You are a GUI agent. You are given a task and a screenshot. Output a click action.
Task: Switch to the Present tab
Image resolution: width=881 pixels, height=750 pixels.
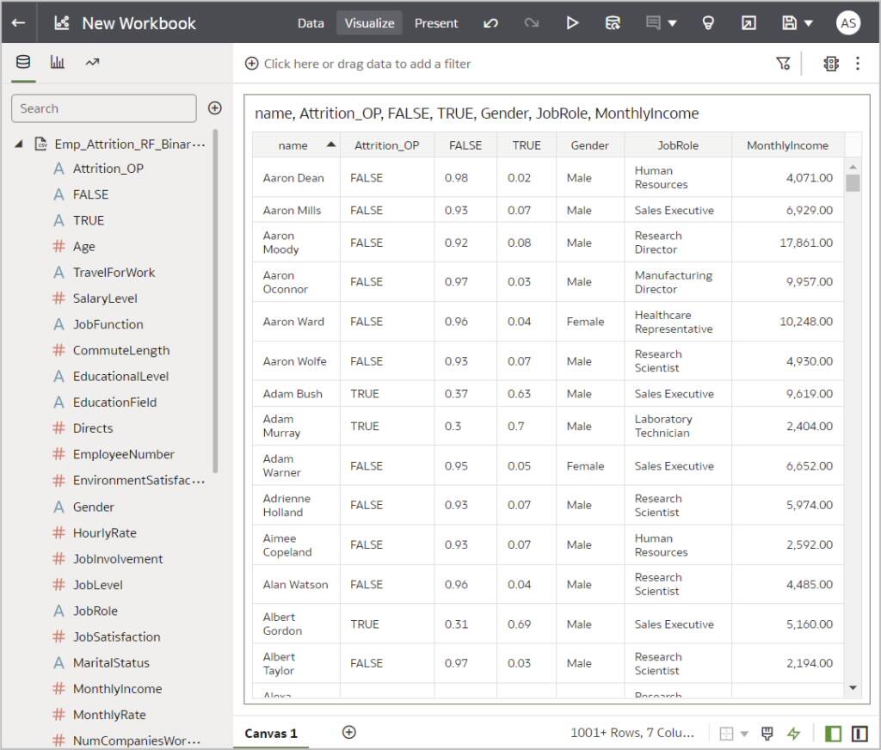click(436, 23)
